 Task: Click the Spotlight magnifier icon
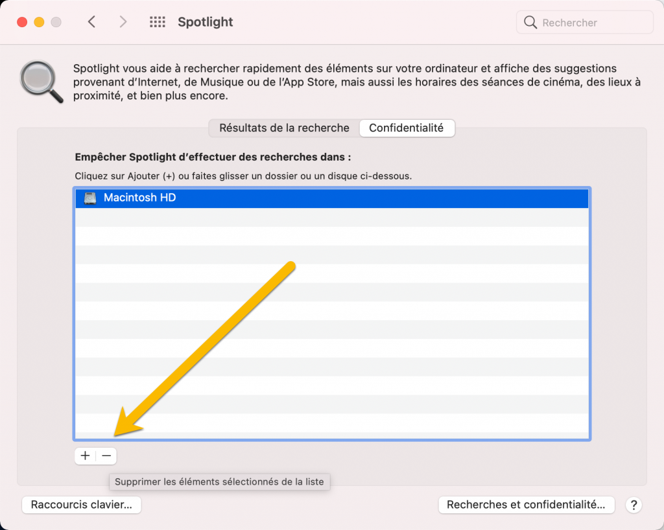pyautogui.click(x=41, y=82)
